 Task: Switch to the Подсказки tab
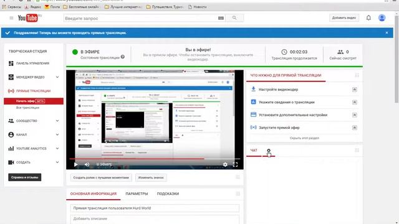[x=168, y=194]
